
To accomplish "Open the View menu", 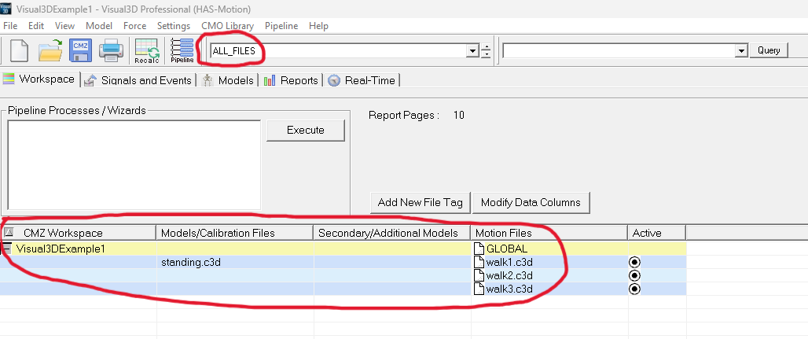I will 65,26.
